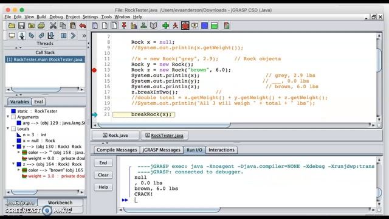Save the file with the floppy disk icon

coord(21,26)
